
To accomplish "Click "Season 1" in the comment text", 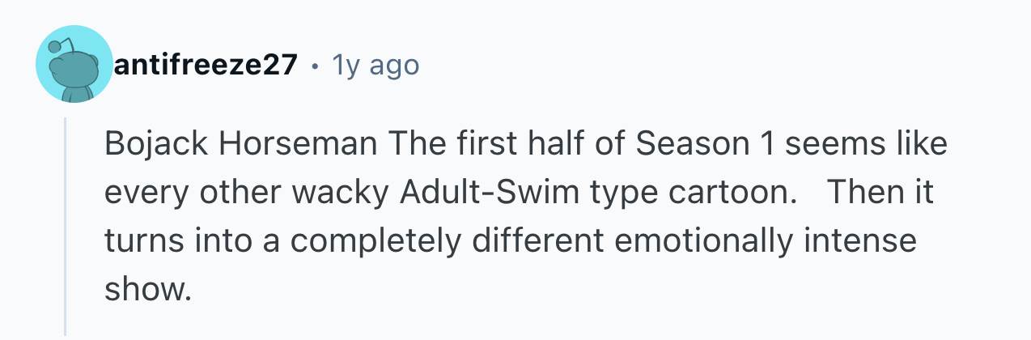I will [x=703, y=145].
